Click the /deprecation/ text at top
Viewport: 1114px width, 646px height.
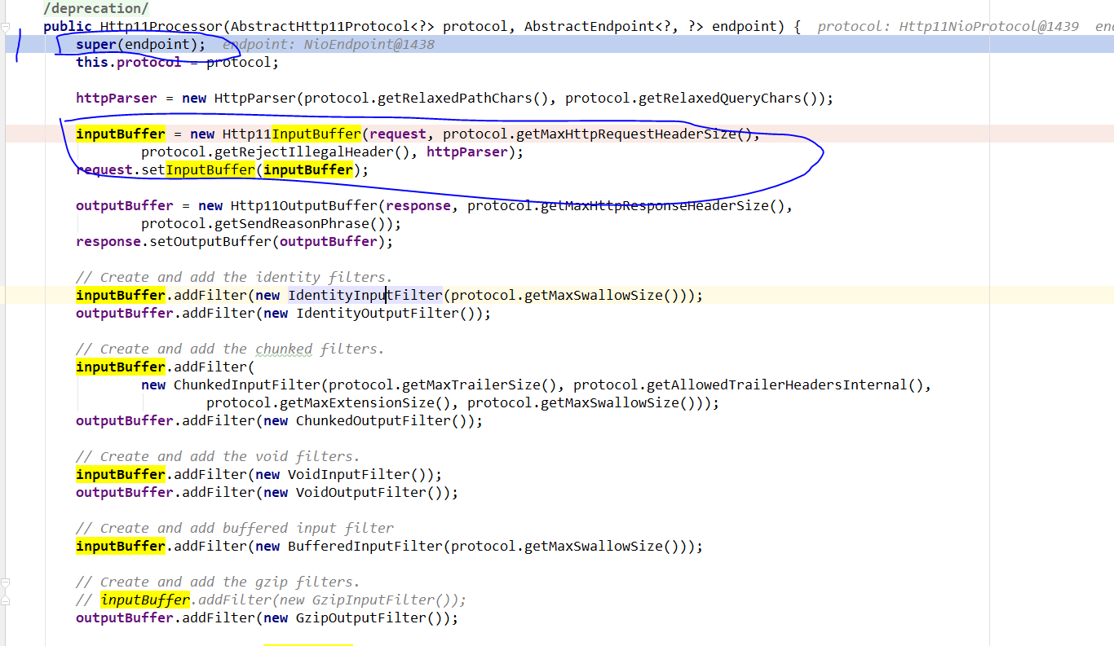tap(96, 8)
